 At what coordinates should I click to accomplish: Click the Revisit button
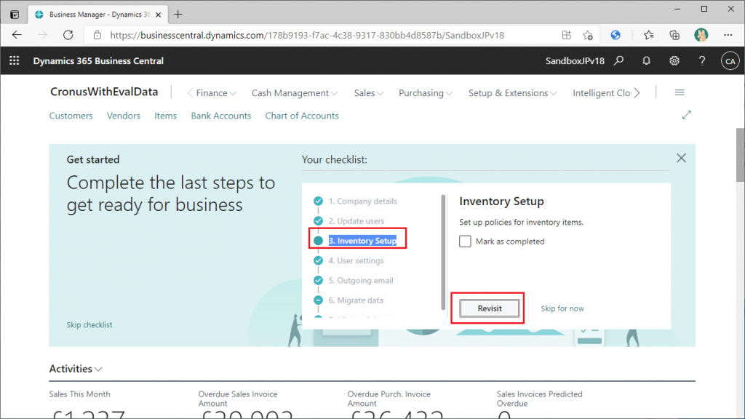pyautogui.click(x=490, y=308)
